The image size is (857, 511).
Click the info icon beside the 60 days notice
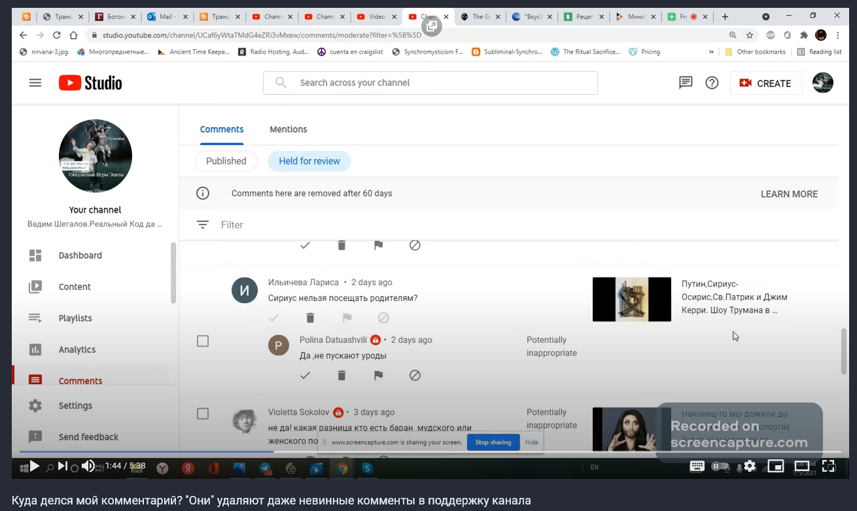203,193
